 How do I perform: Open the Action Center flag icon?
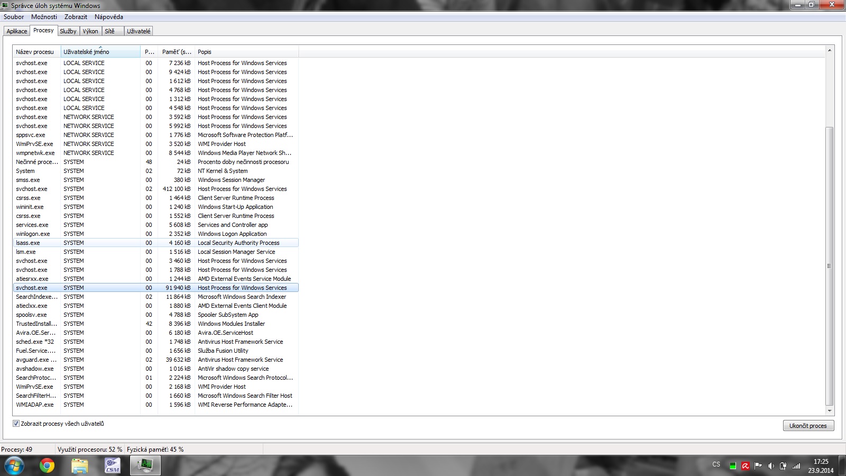(758, 466)
